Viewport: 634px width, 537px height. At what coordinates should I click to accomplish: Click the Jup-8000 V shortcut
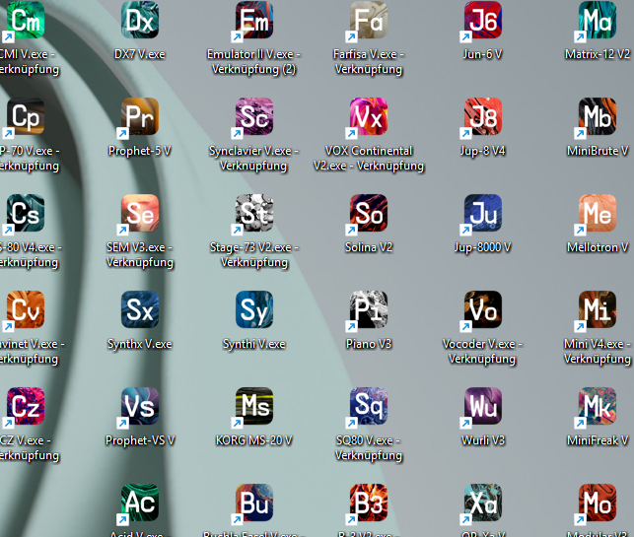point(483,214)
